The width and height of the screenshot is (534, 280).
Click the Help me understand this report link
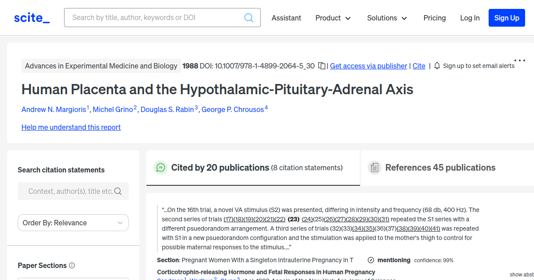click(x=71, y=127)
